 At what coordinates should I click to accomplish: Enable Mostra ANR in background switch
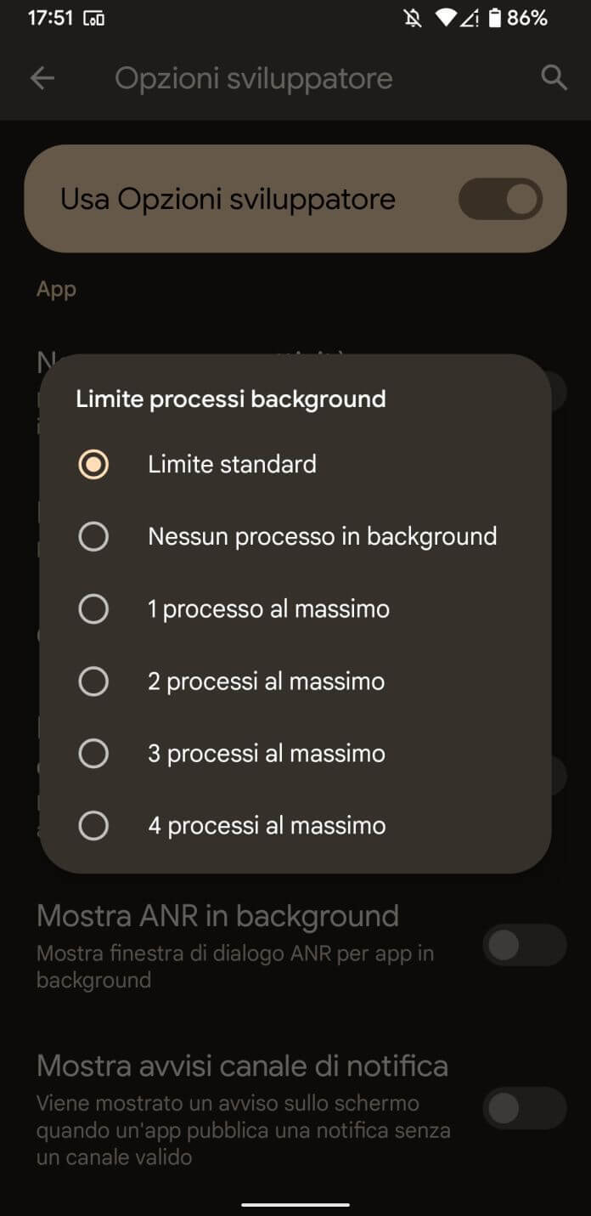coord(524,946)
